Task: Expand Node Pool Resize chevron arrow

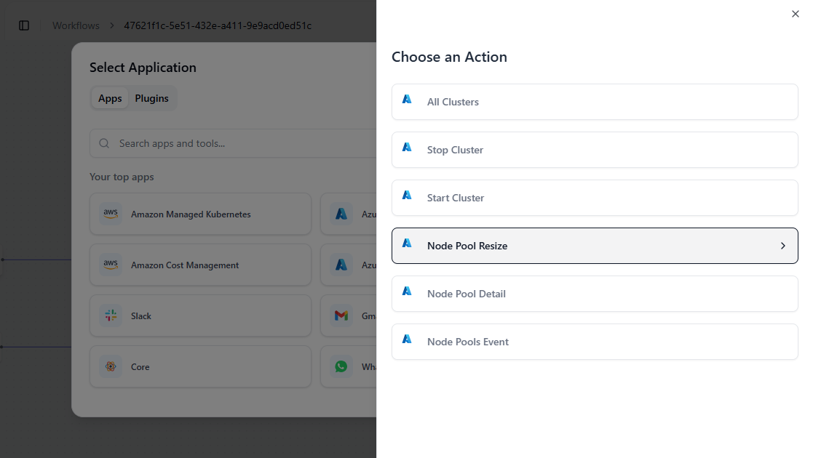Action: [x=783, y=246]
